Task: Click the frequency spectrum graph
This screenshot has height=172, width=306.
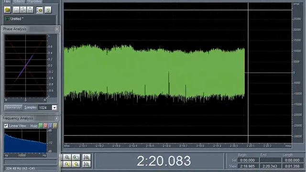Action: click(x=25, y=140)
